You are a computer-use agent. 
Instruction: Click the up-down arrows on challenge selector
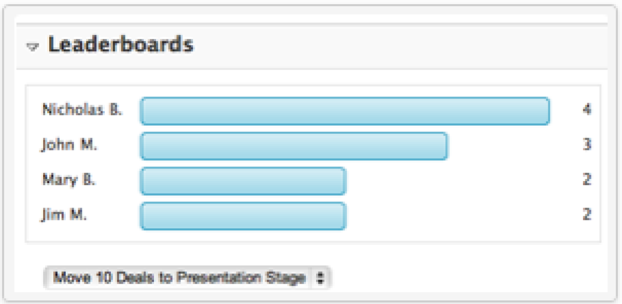pos(320,278)
